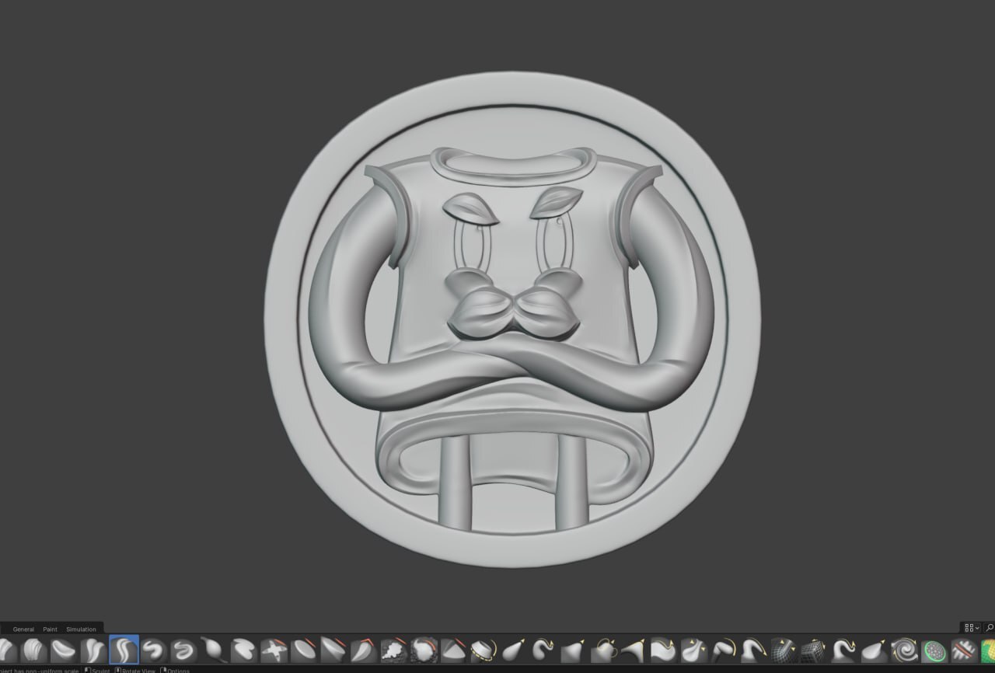
Task: Switch to the General brush tab
Action: (x=23, y=629)
